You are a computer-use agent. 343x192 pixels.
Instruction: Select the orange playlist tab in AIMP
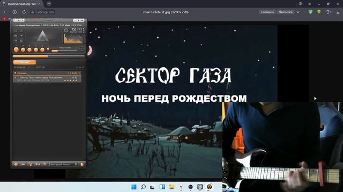25,62
